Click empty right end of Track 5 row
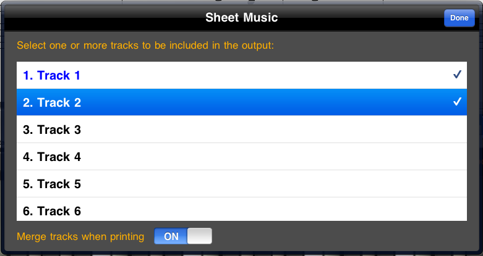Screen dimensions: 483x256 (433, 184)
